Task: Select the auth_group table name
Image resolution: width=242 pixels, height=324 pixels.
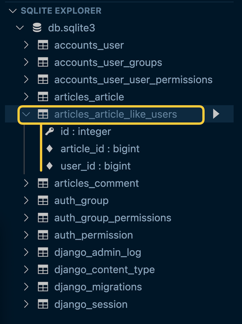Action: 81,201
